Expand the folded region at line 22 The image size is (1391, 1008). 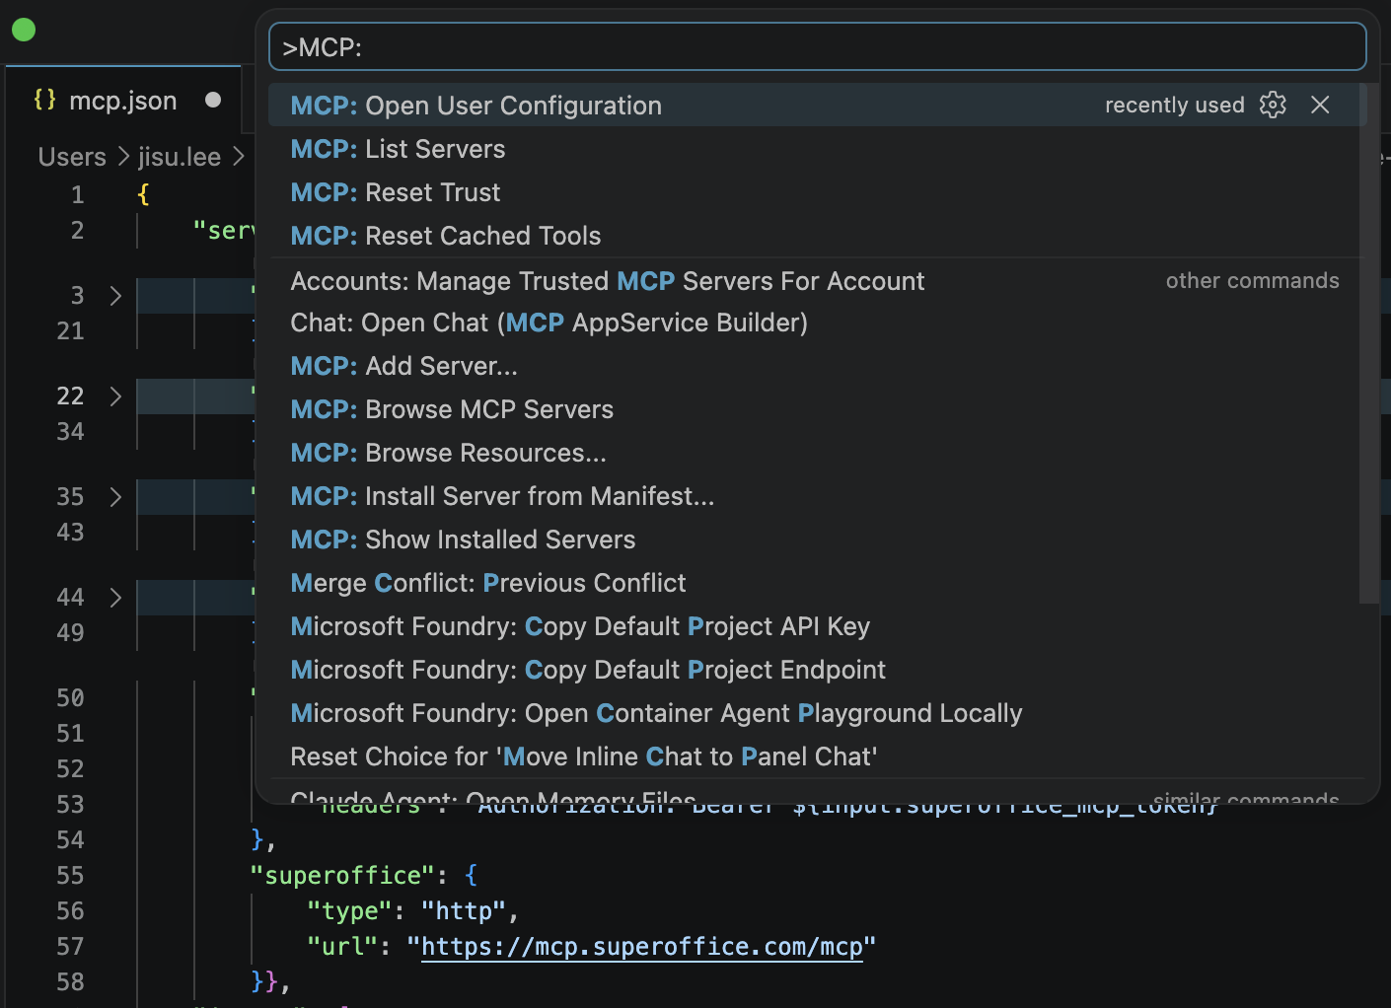click(x=115, y=396)
